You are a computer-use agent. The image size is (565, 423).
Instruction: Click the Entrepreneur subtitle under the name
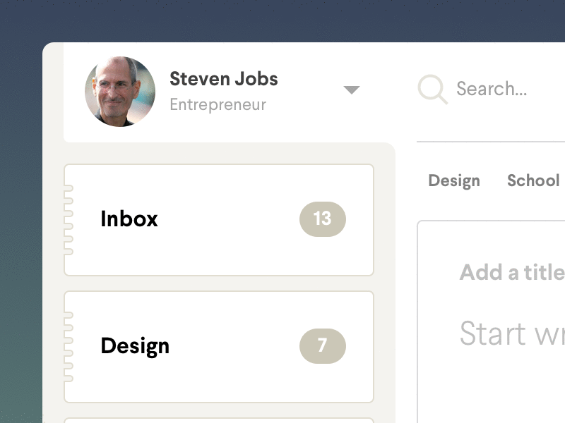(x=218, y=105)
